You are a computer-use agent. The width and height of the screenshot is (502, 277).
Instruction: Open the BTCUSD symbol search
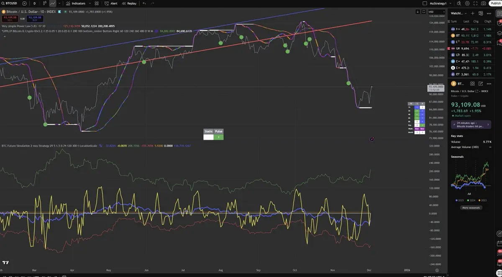tap(10, 3)
